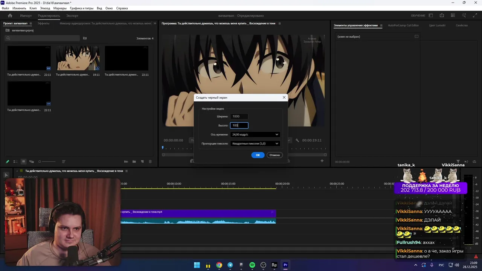The height and width of the screenshot is (271, 482).
Task: Open Google Chrome from the taskbar
Action: click(x=219, y=265)
